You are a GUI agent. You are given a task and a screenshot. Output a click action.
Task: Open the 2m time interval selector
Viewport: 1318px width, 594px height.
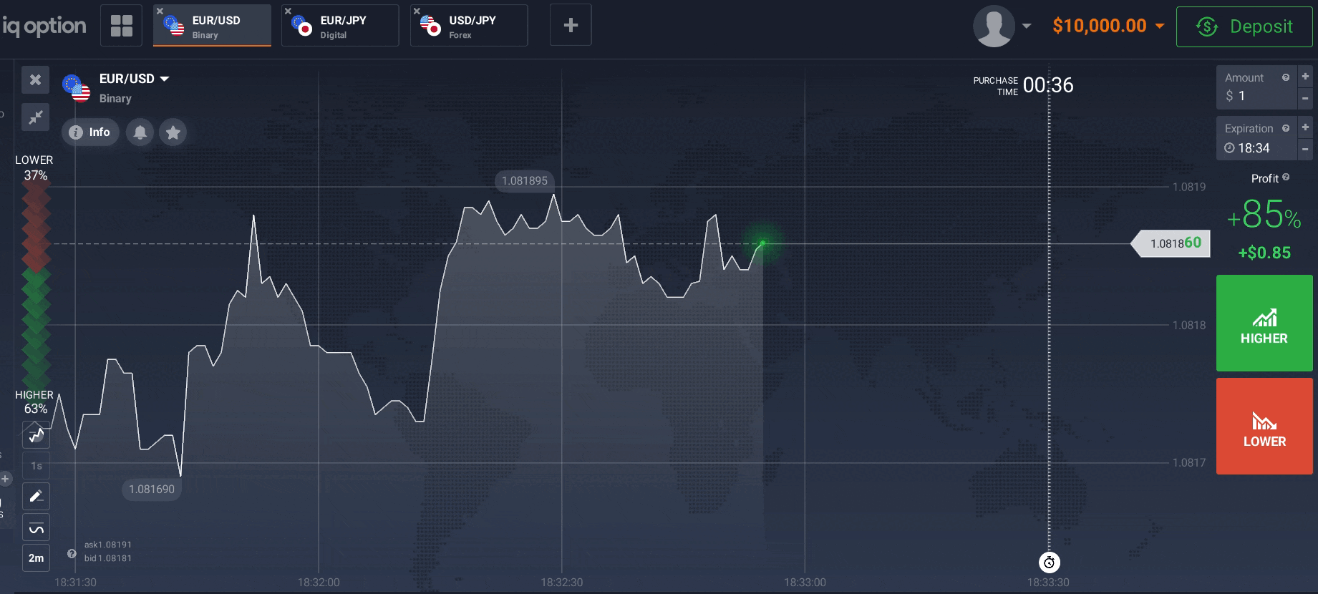coord(36,558)
